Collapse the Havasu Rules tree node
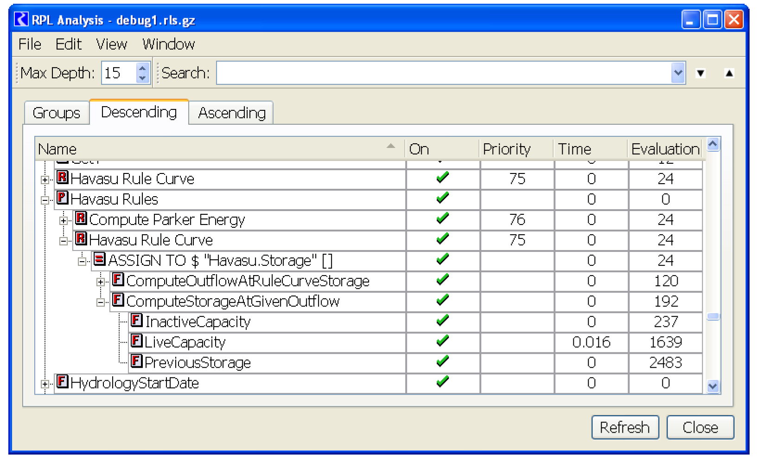 [x=45, y=200]
